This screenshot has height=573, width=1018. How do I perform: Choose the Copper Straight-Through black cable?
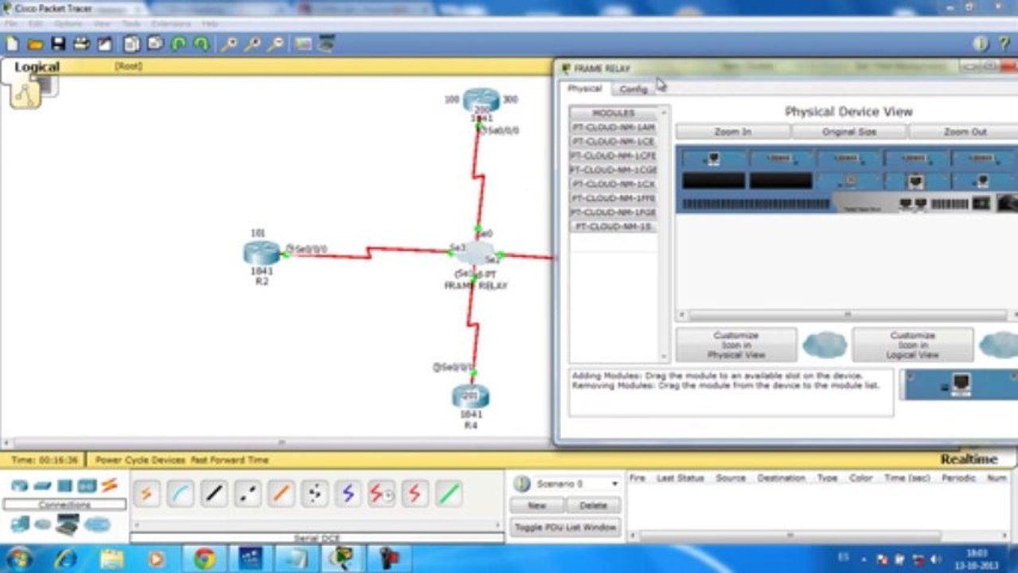(x=213, y=494)
